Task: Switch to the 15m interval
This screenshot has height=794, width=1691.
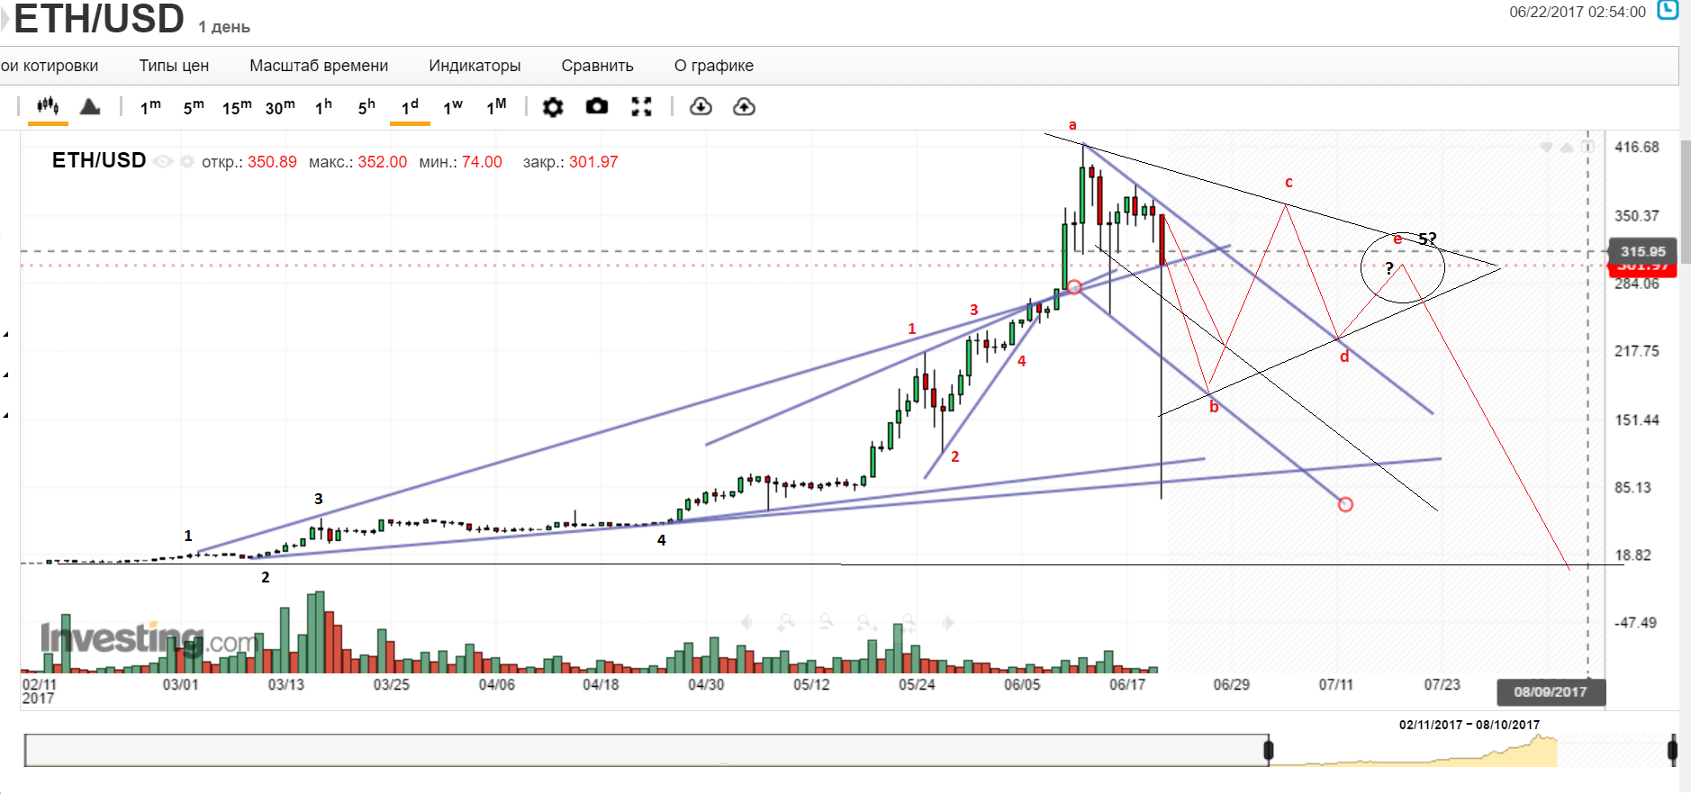Action: (x=237, y=107)
